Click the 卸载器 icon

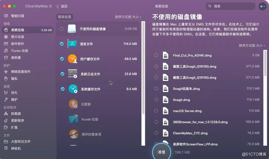pyautogui.click(x=6, y=114)
